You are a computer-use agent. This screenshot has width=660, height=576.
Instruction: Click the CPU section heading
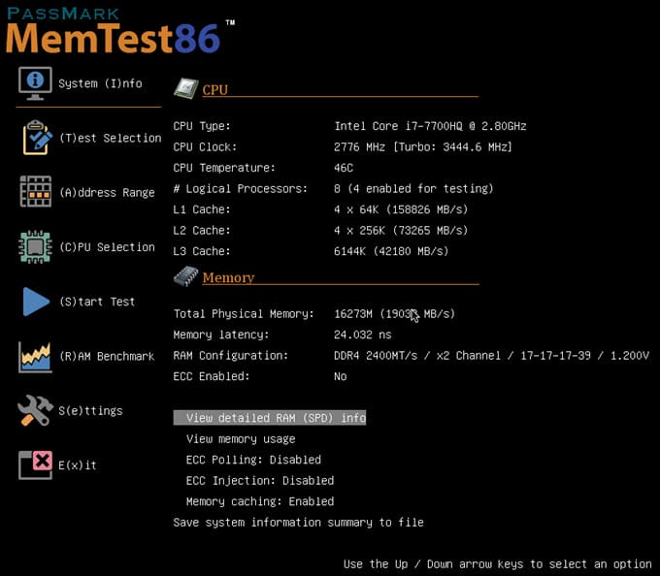(215, 89)
